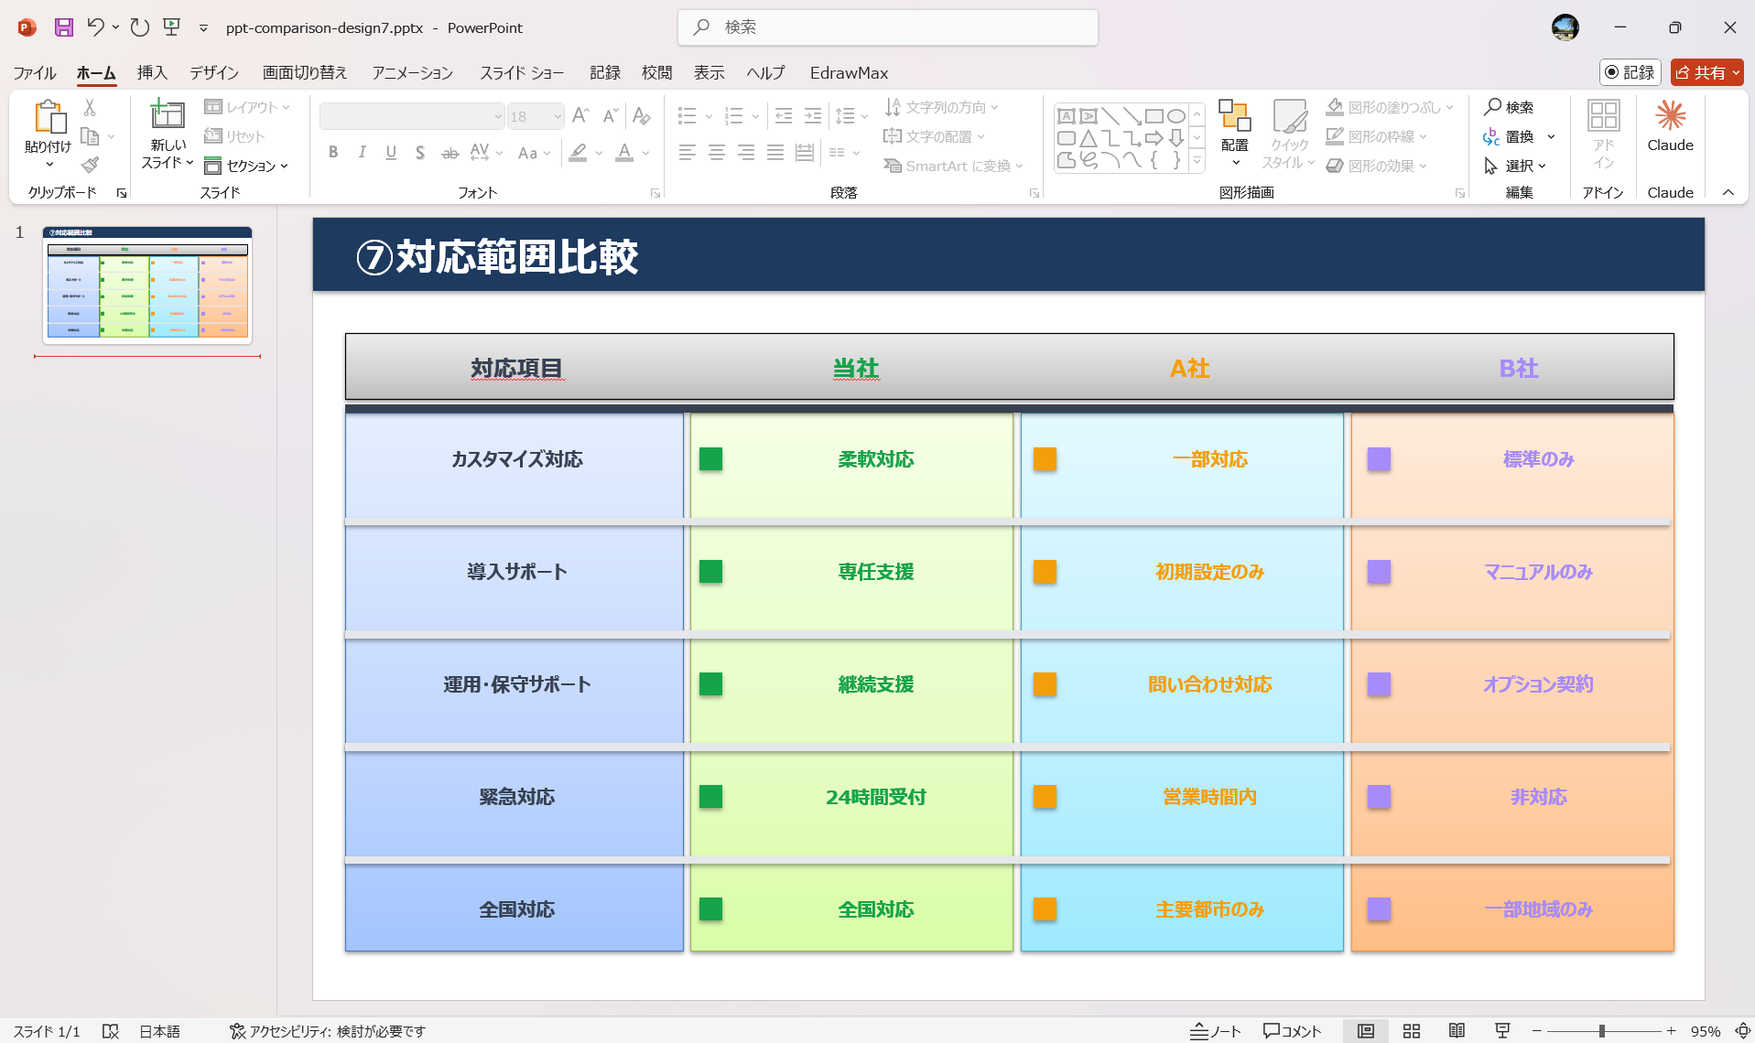Select the rectangle shape in gallery
This screenshot has width=1755, height=1043.
tap(1154, 116)
